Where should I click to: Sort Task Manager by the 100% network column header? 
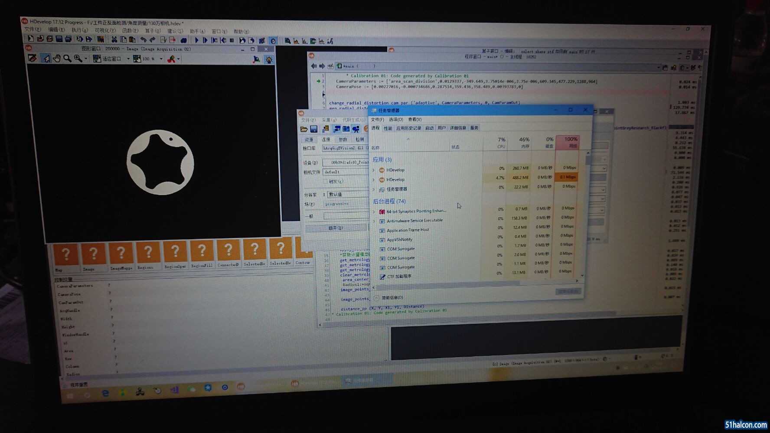point(567,142)
